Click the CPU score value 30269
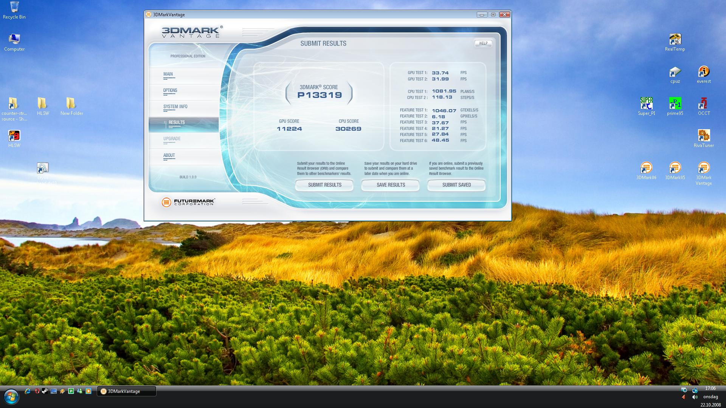Screen dimensions: 726x408 tap(348, 129)
